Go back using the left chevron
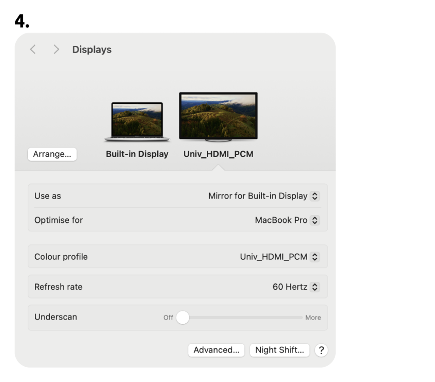 33,50
